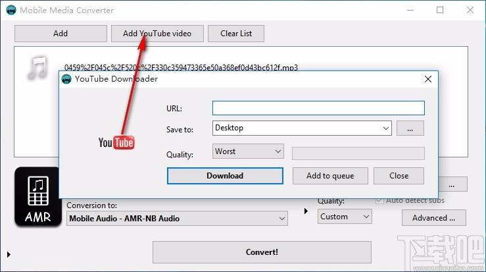Clear the file list with Clear List

[236, 34]
